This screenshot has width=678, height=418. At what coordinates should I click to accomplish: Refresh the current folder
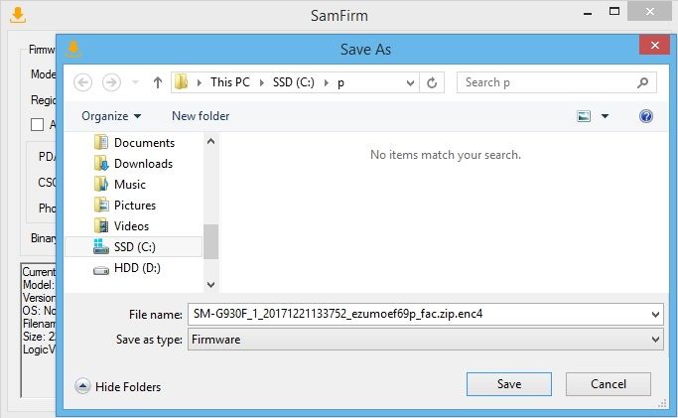(432, 82)
